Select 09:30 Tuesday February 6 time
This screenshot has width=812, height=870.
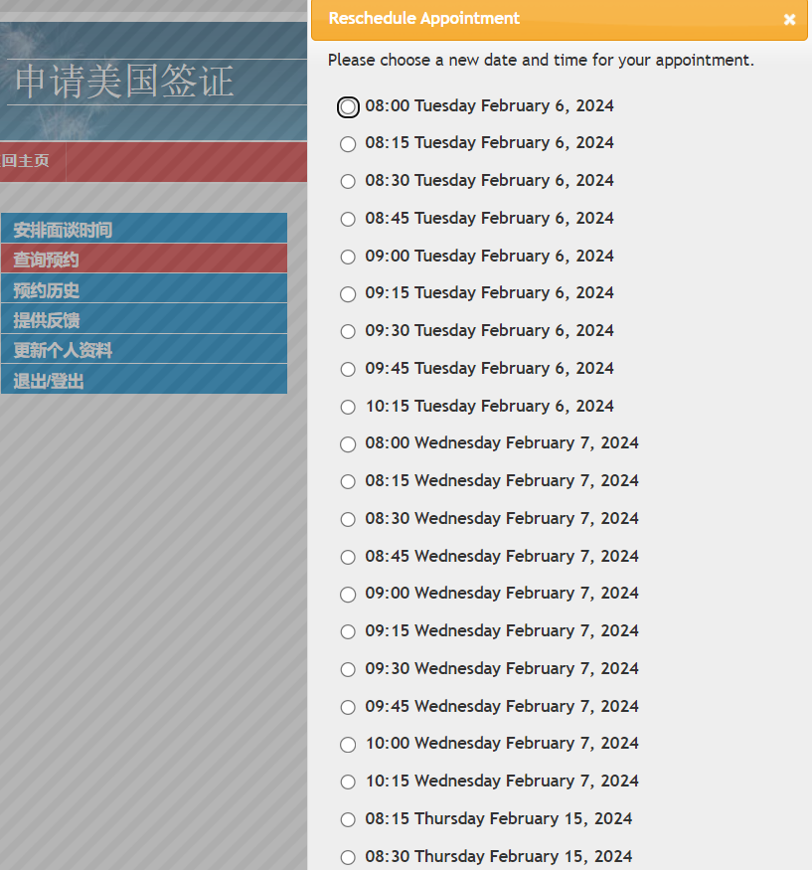[x=348, y=332]
